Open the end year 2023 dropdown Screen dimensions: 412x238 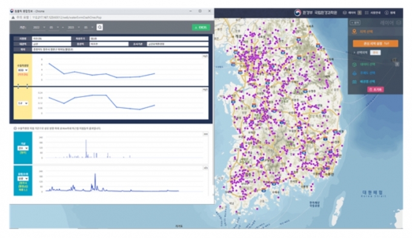point(73,28)
